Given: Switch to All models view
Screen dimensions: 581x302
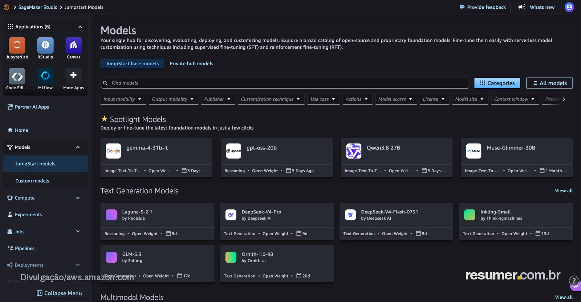Looking at the screenshot, I should pyautogui.click(x=549, y=83).
